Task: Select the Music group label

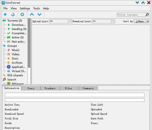Action: point(15,50)
